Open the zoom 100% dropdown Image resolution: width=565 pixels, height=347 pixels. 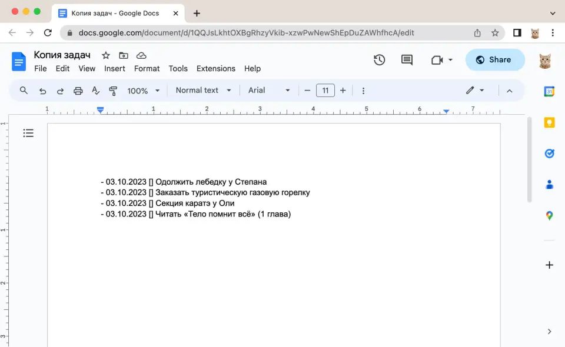tap(144, 91)
